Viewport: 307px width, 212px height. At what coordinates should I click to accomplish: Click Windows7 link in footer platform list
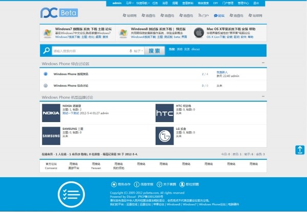pyautogui.click(x=189, y=204)
